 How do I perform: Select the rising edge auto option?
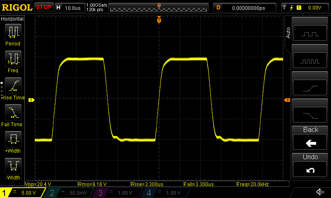[310, 88]
